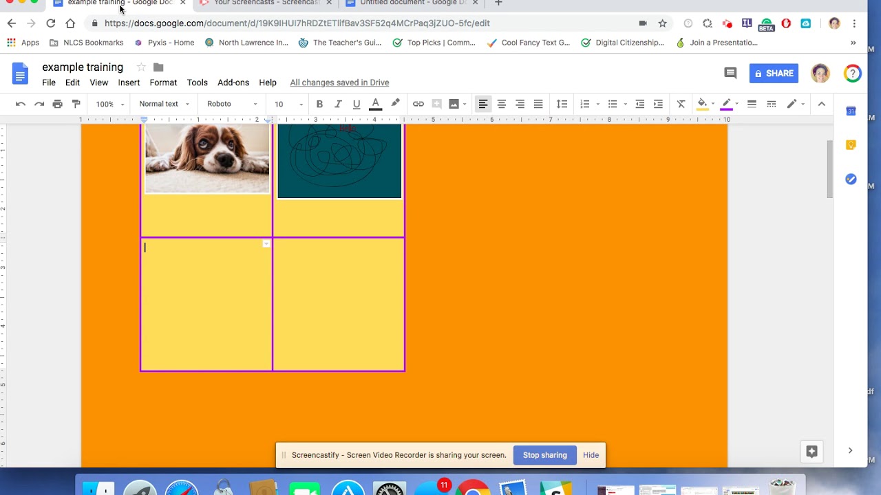The width and height of the screenshot is (881, 495).
Task: Open the Roboto font dropdown
Action: pyautogui.click(x=233, y=104)
